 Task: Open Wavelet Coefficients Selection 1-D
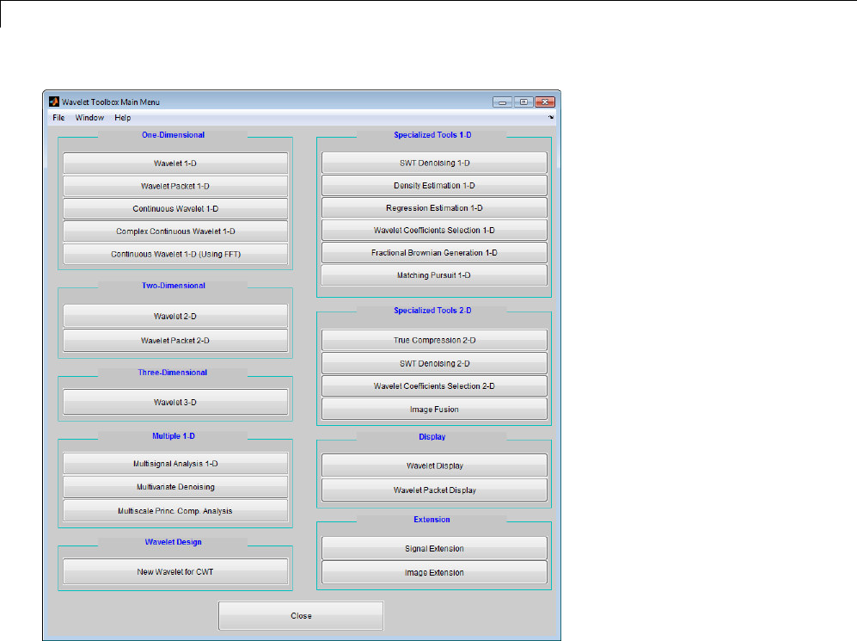[434, 231]
